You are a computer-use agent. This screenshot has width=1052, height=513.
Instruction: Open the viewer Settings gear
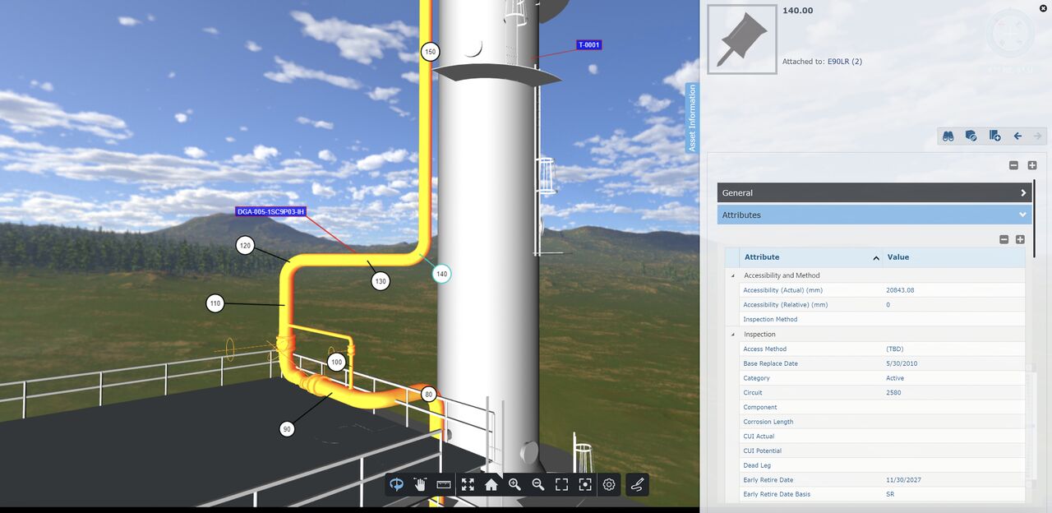point(608,484)
